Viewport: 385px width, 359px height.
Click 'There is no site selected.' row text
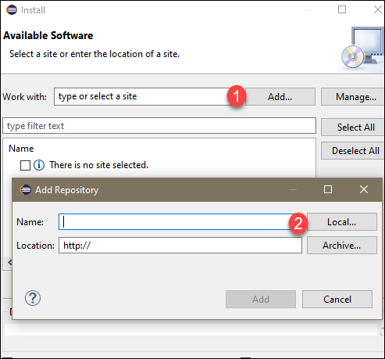[99, 165]
